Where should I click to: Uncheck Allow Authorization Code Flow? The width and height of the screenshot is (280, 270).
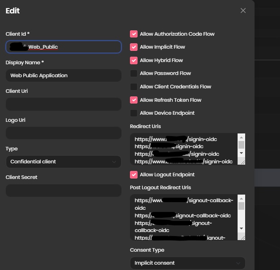pyautogui.click(x=134, y=34)
